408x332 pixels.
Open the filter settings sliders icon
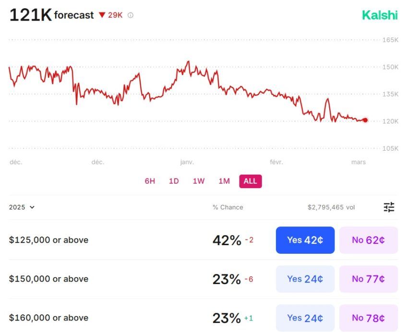tap(389, 207)
